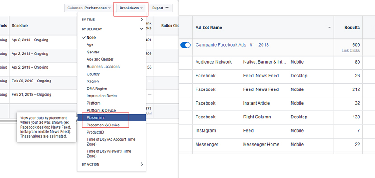Image resolution: width=375 pixels, height=178 pixels.
Task: Click Mobile cell in Instagram Feed row
Action: (297, 130)
